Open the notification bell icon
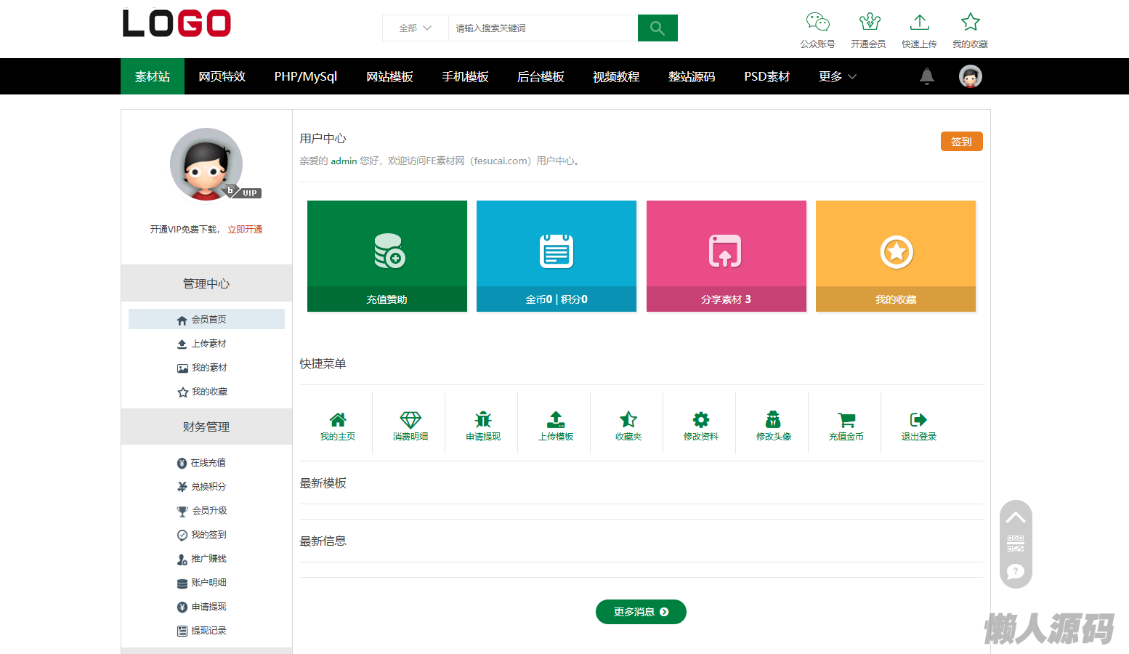The width and height of the screenshot is (1129, 654). (x=926, y=76)
